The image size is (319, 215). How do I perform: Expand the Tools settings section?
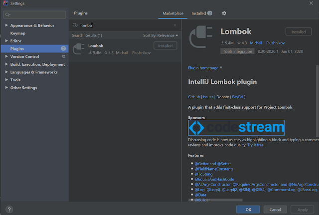pos(6,80)
